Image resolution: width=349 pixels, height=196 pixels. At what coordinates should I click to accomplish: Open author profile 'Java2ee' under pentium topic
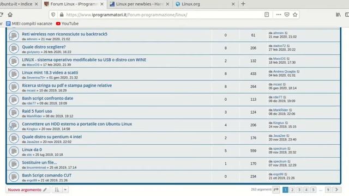coord(33,142)
